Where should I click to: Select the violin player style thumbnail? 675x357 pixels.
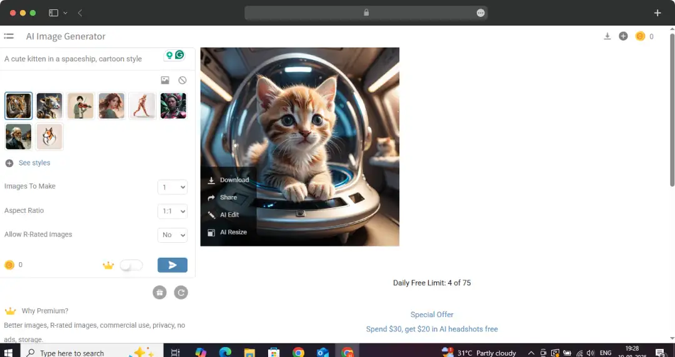tap(81, 106)
